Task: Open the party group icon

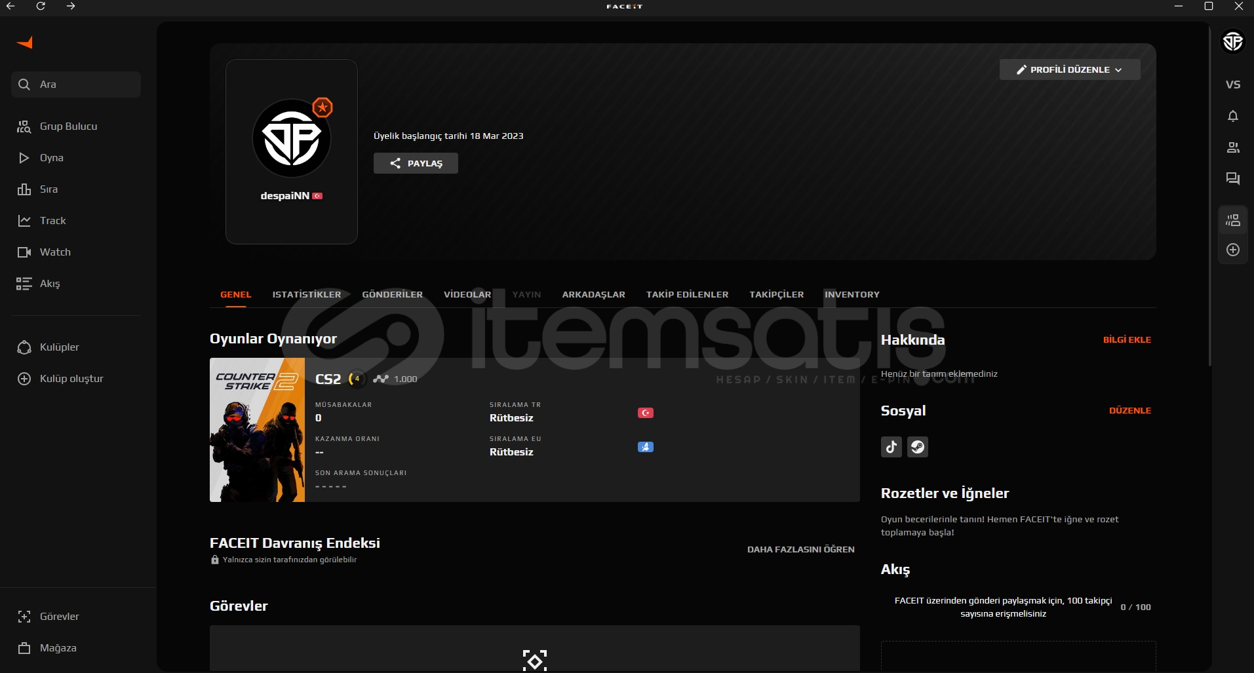Action: pos(1233,220)
